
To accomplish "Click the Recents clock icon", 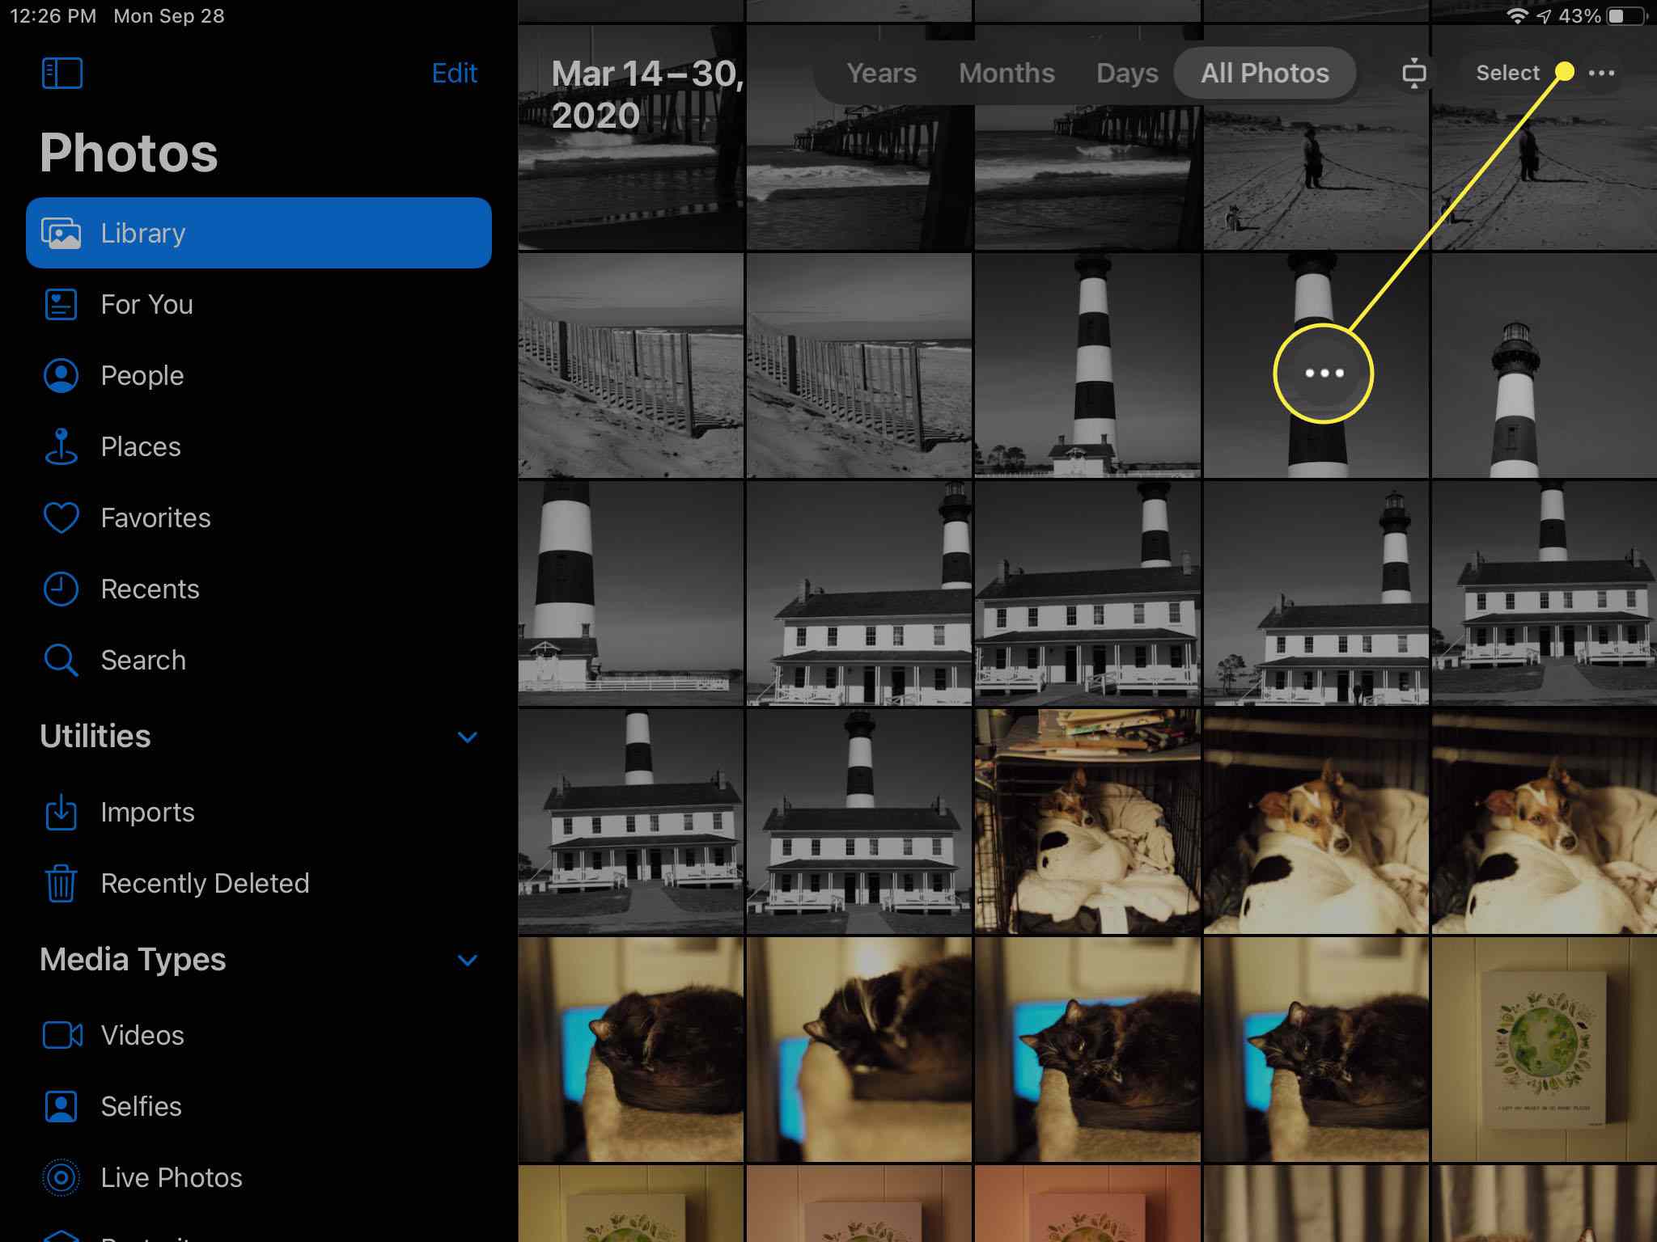I will point(61,589).
